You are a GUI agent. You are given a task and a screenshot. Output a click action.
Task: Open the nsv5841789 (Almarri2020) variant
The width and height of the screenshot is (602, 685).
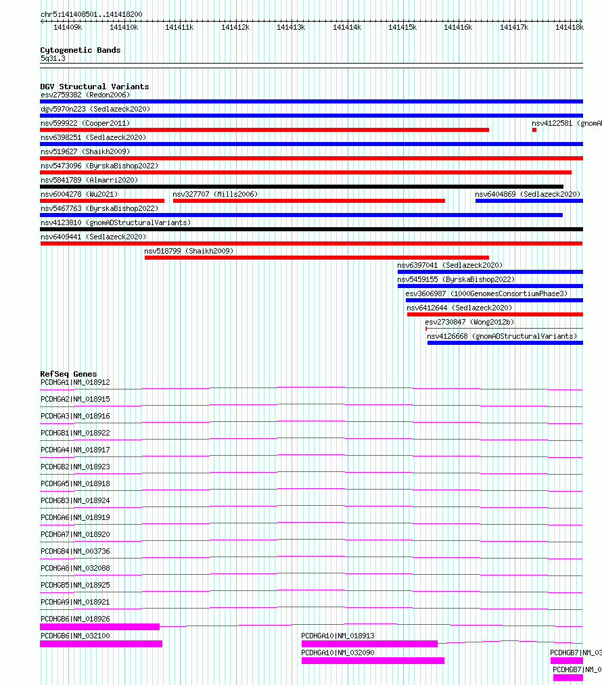pos(89,180)
